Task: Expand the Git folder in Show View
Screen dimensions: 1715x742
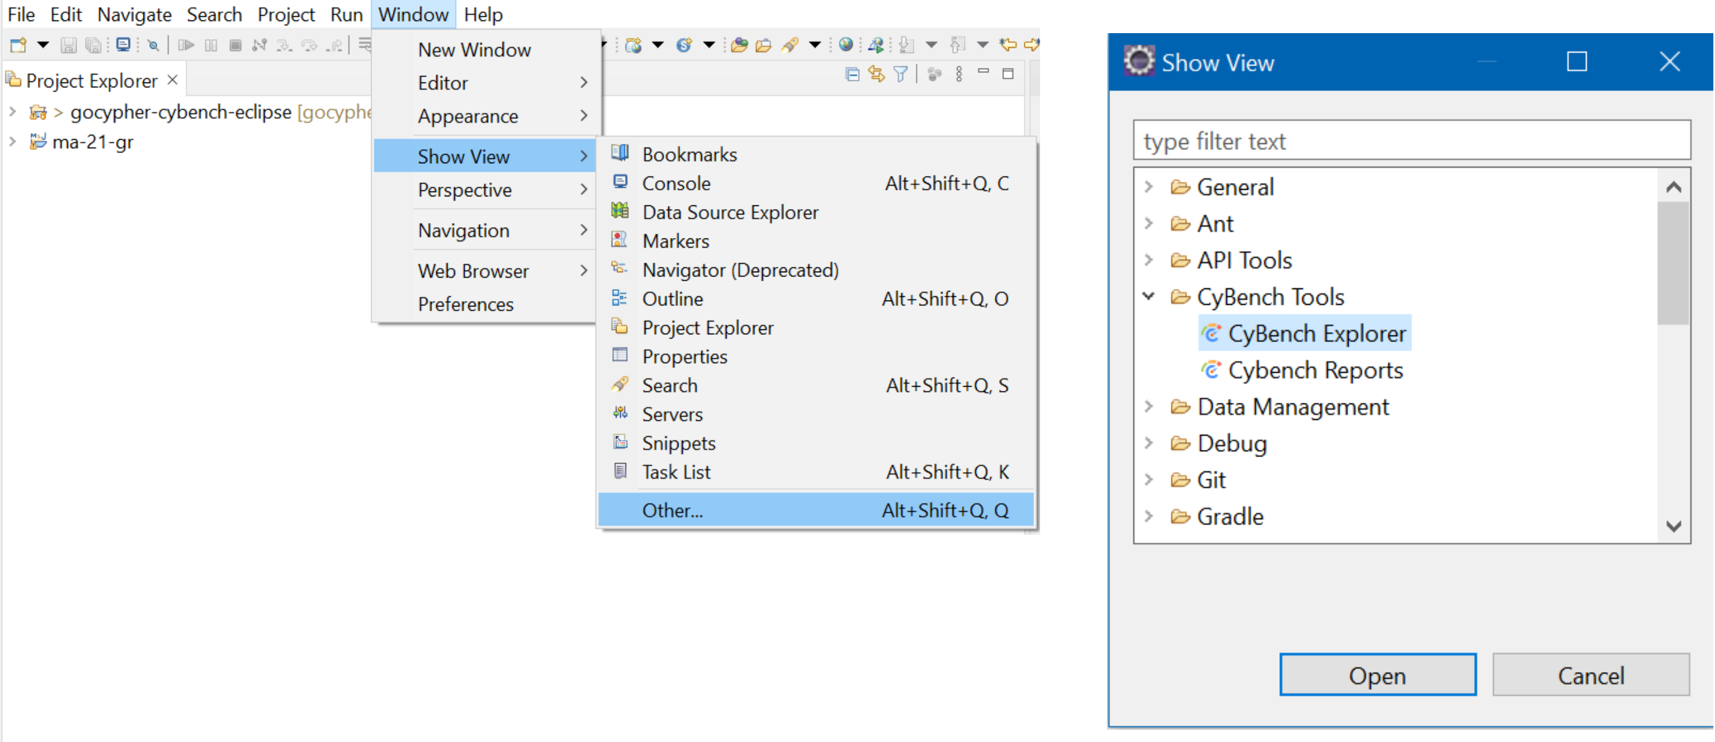Action: pos(1149,479)
